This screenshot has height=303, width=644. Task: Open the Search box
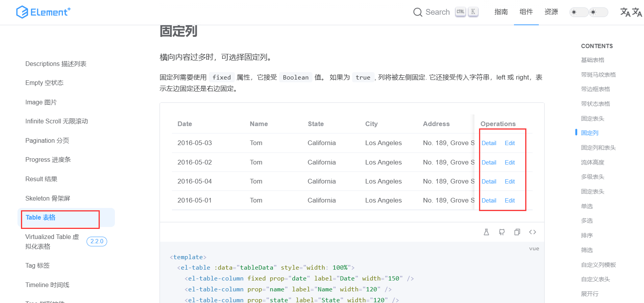click(x=446, y=12)
